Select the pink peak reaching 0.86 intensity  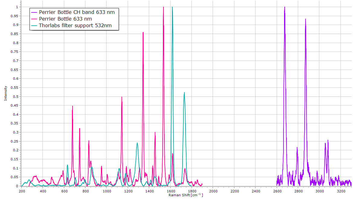[143, 32]
